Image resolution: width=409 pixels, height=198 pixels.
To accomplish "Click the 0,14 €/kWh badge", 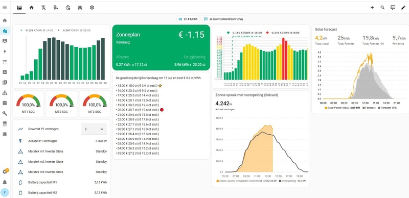I will (x=188, y=19).
